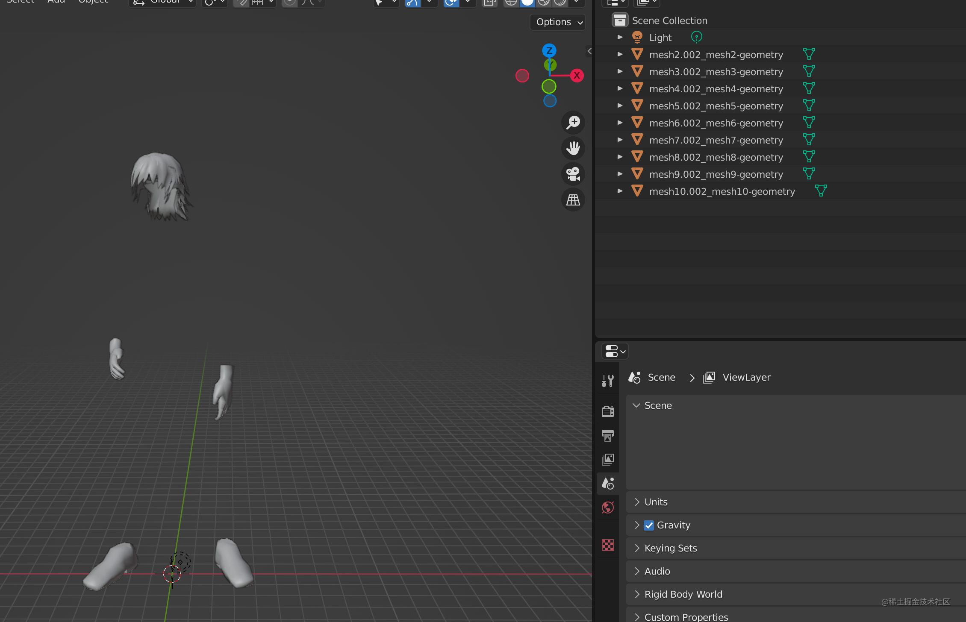Open the World properties tab icon
This screenshot has height=622, width=966.
607,508
